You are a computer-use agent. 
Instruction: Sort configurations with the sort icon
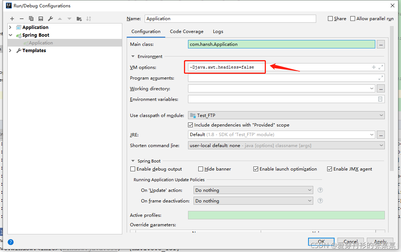(x=89, y=18)
